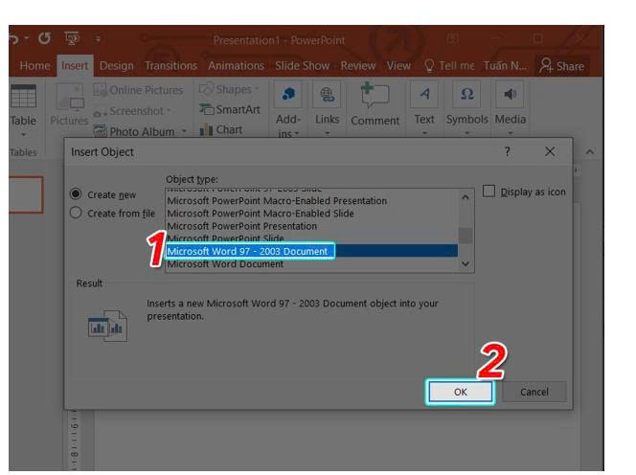Viewport: 636px width, 475px height.
Task: Select Microsoft Word Document object type
Action: click(312, 264)
